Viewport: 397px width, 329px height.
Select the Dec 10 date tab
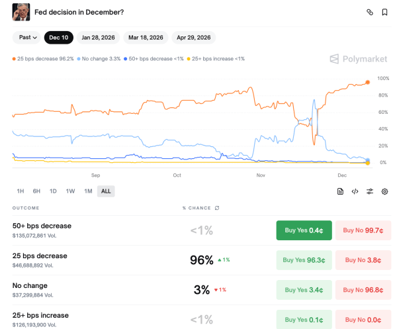(x=58, y=38)
